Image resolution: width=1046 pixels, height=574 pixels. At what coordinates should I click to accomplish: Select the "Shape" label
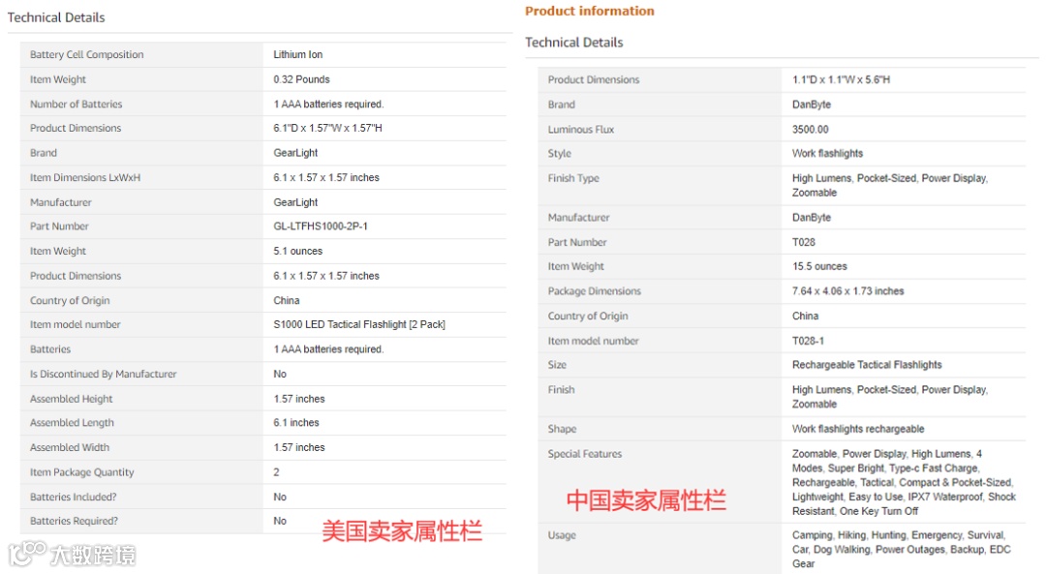[x=562, y=429]
